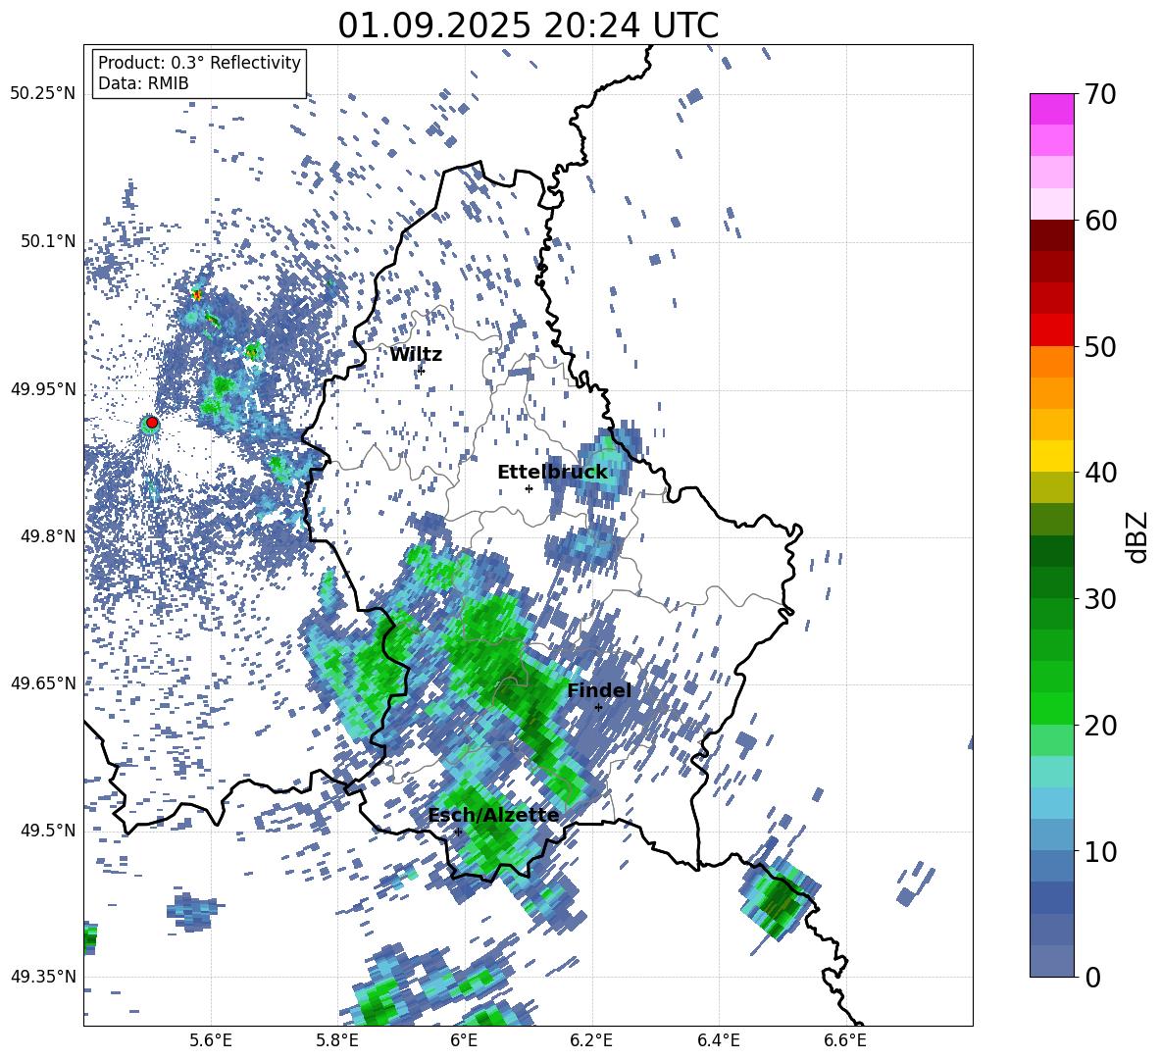Image resolution: width=1161 pixels, height=1060 pixels.
Task: Click the Esch/Alzette station cross marker
Action: click(458, 832)
